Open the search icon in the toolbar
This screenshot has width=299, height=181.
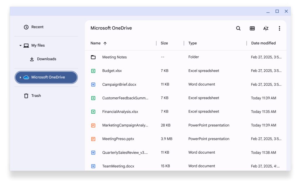[238, 28]
